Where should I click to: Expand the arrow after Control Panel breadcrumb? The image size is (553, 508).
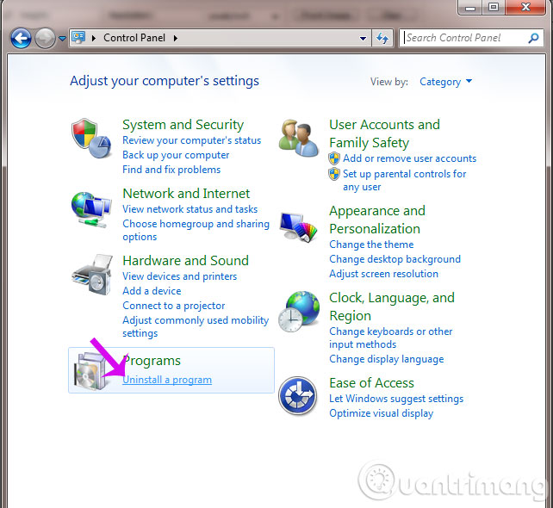pyautogui.click(x=175, y=38)
